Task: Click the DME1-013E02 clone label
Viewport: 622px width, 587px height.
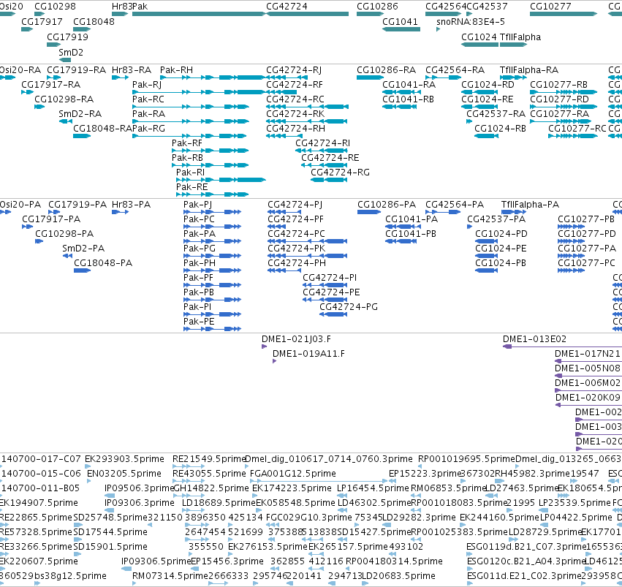Action: click(x=534, y=339)
